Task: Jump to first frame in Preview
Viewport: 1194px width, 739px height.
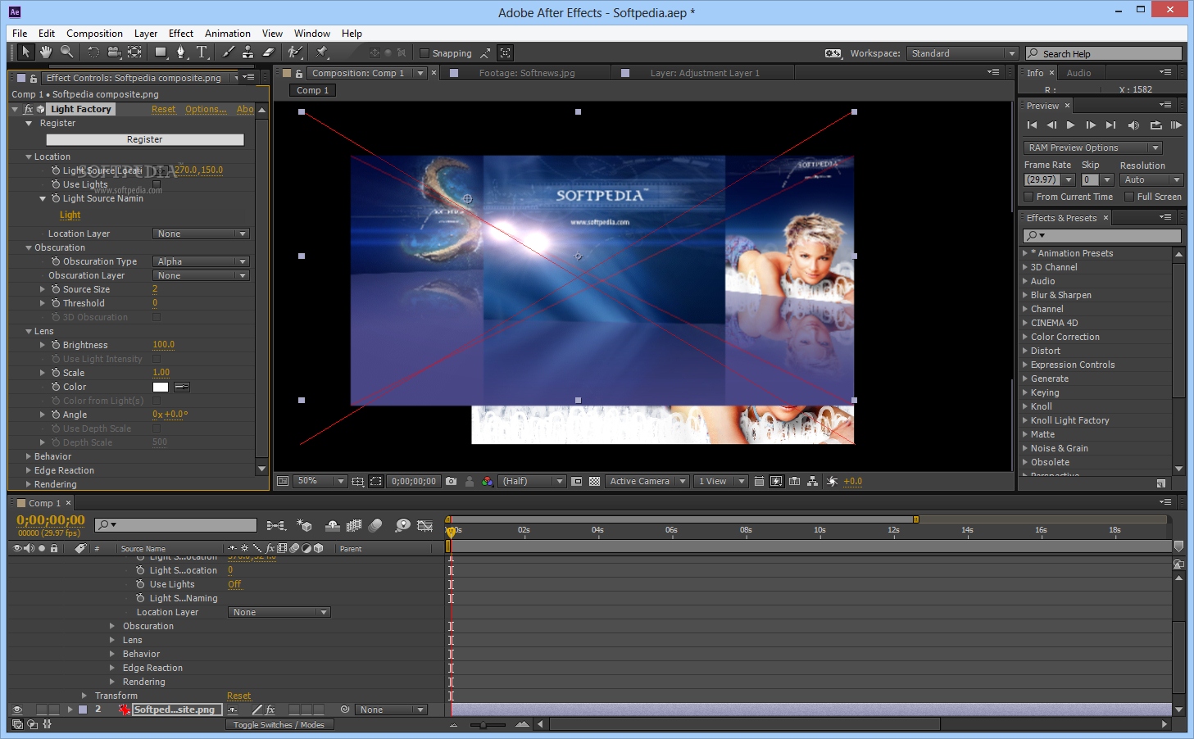Action: coord(1032,125)
